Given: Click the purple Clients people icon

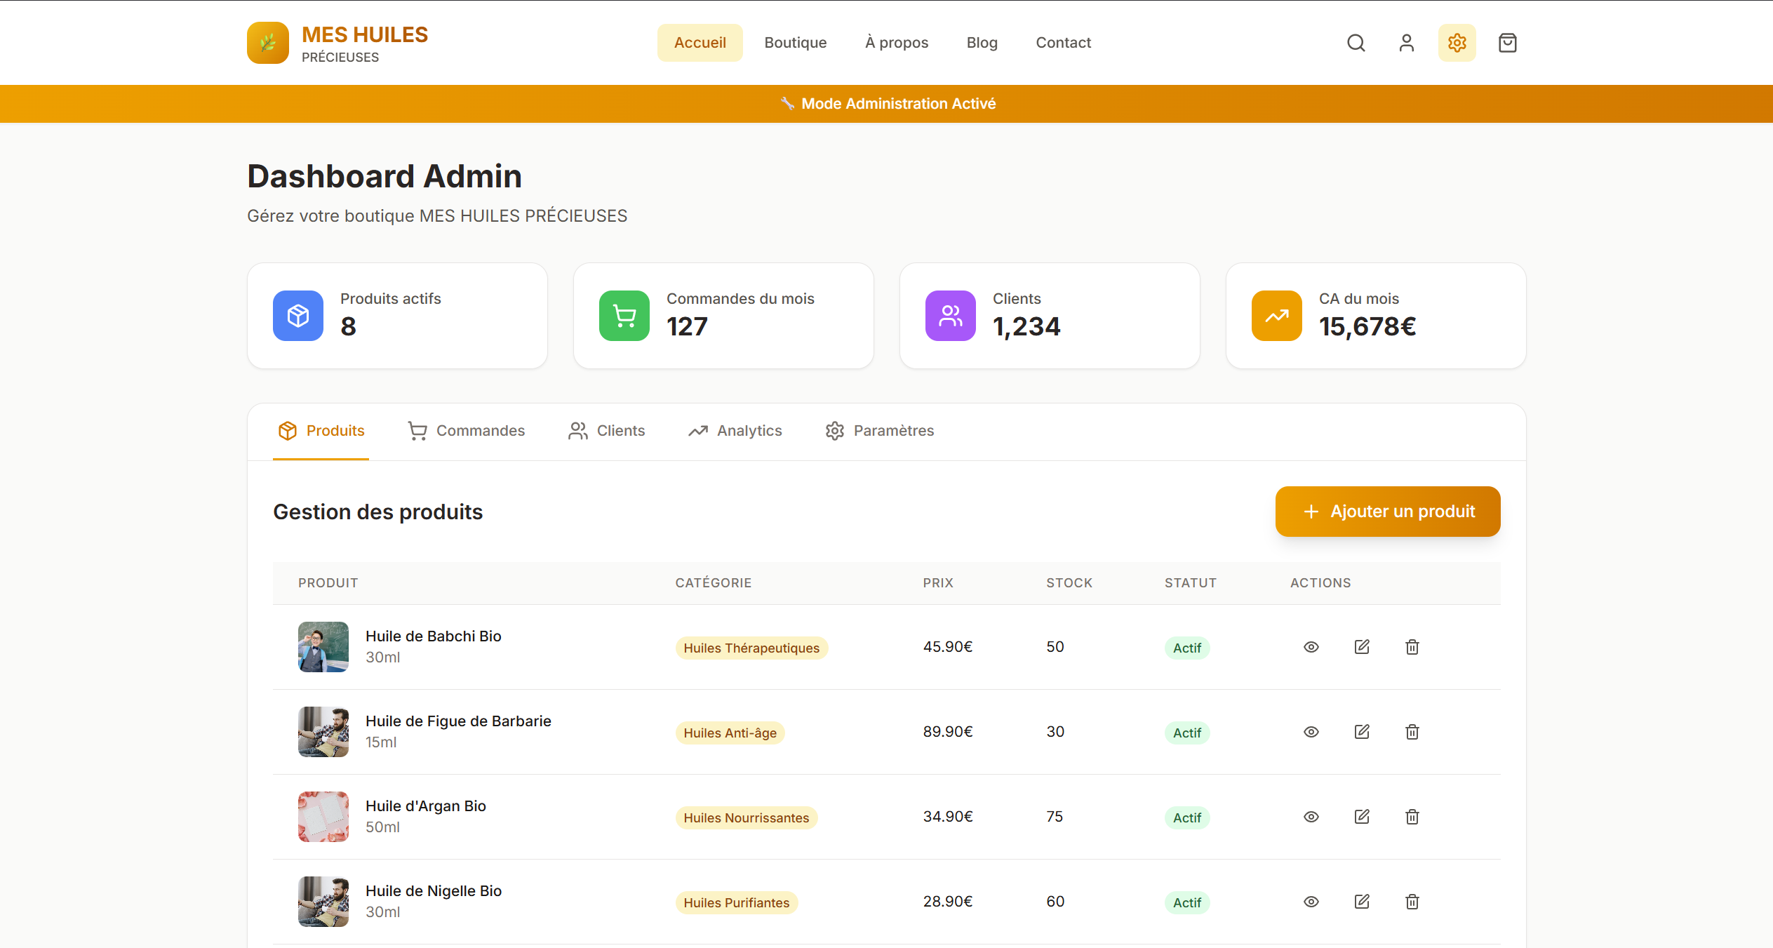Looking at the screenshot, I should pyautogui.click(x=951, y=316).
